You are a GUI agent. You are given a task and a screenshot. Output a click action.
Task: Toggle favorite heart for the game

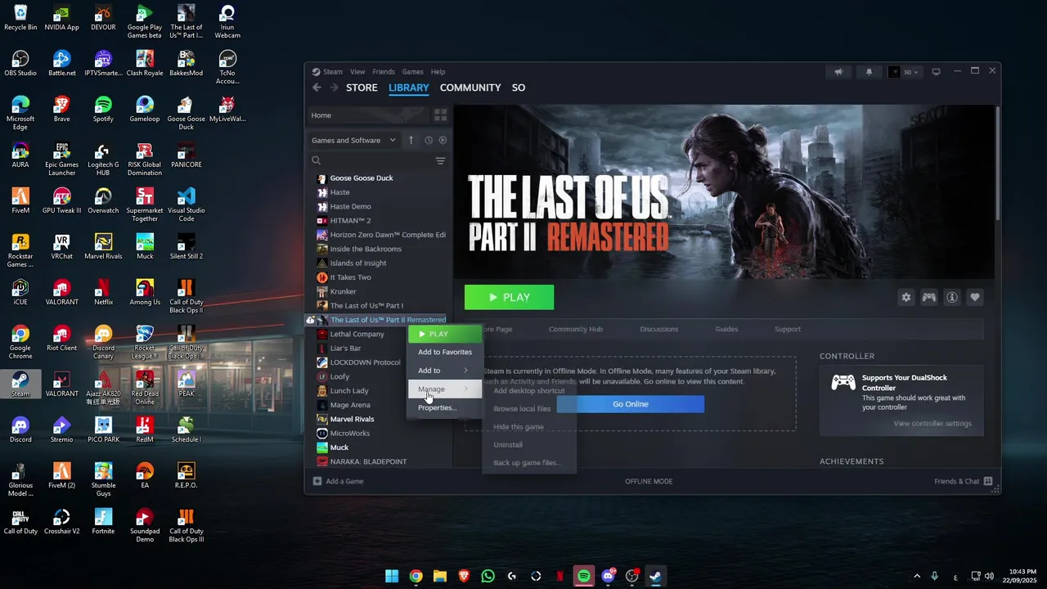[974, 297]
